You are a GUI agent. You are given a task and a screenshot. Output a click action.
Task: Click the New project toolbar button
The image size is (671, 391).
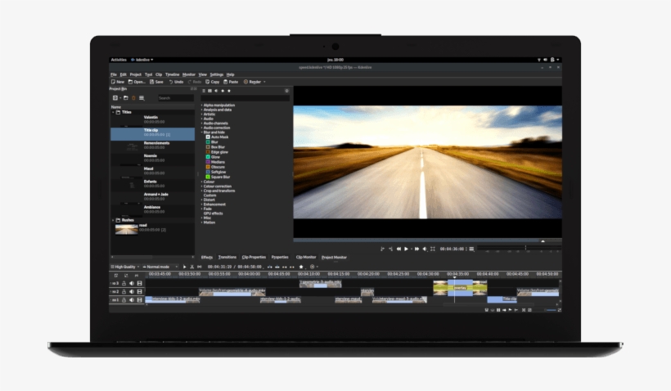(118, 82)
